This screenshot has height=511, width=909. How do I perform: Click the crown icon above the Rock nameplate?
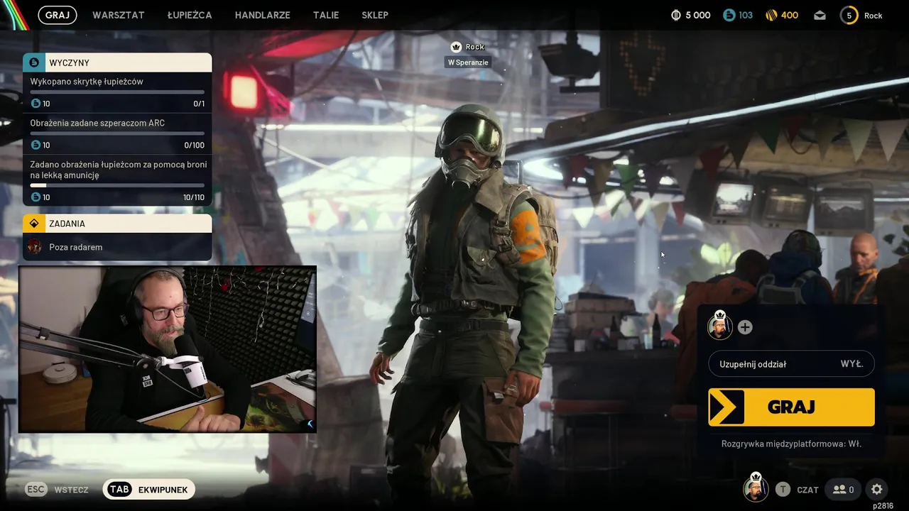pyautogui.click(x=456, y=47)
